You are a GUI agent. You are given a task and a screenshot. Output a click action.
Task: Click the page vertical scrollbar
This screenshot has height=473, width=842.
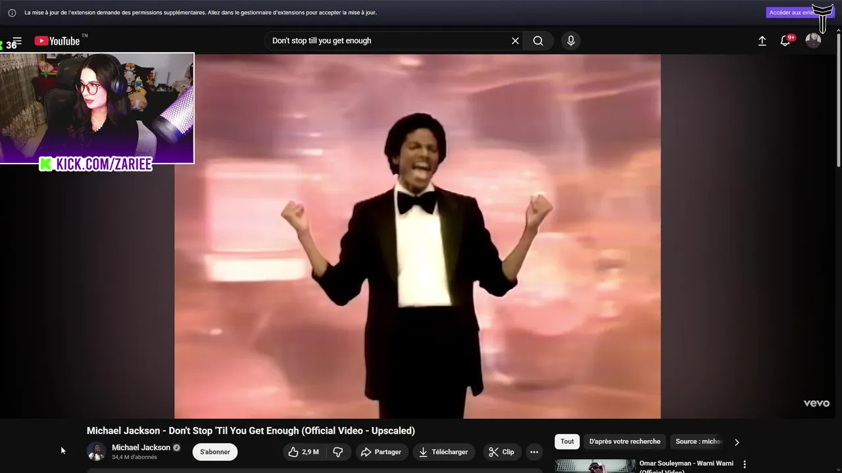coord(838,99)
